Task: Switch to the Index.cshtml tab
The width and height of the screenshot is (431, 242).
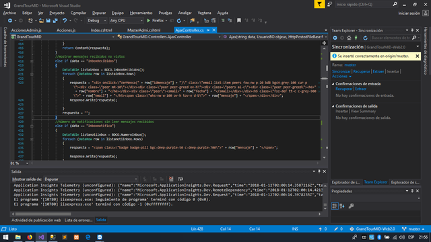Action: click(x=102, y=30)
